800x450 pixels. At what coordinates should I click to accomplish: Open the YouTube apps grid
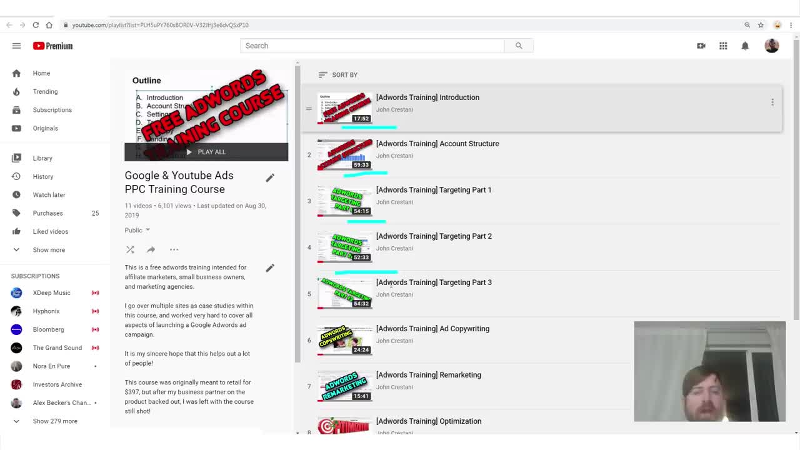click(723, 46)
